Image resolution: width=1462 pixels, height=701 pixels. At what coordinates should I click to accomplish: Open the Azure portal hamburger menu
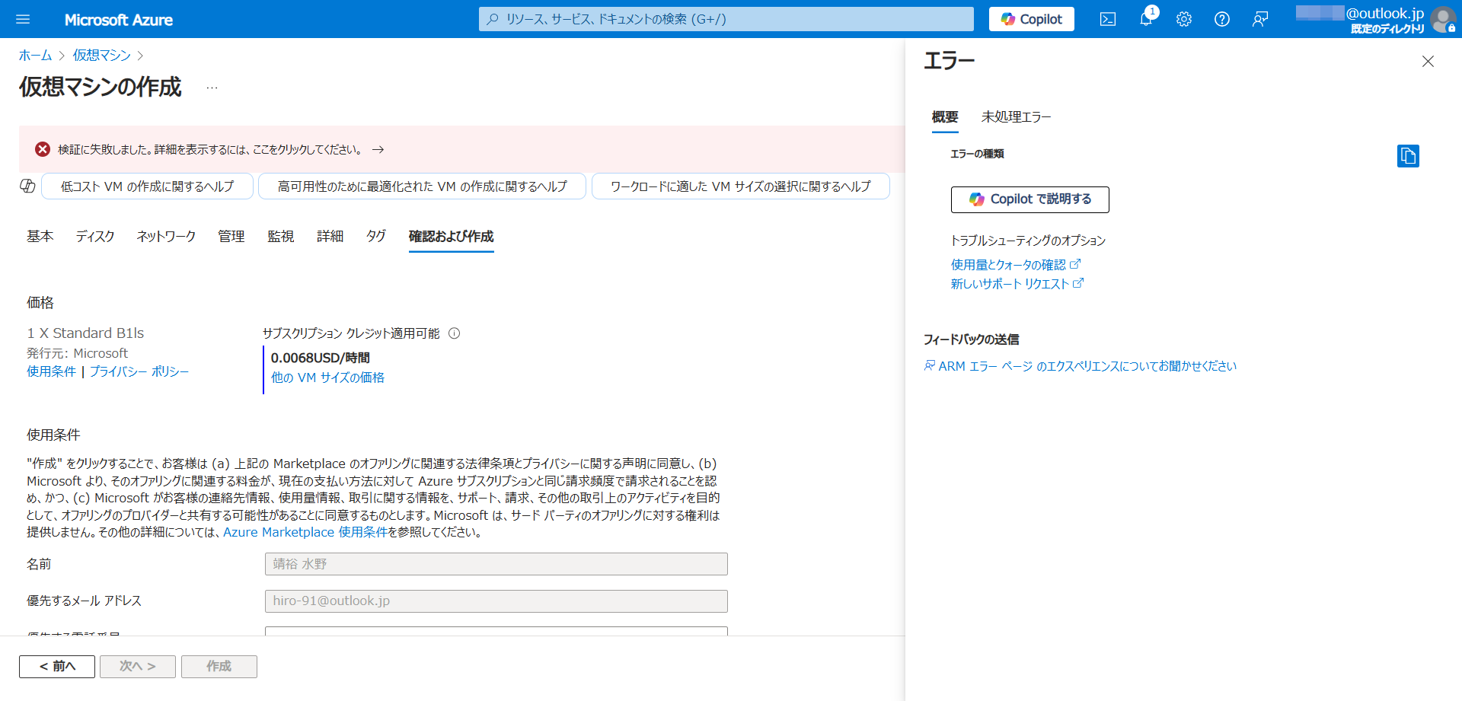tap(23, 19)
